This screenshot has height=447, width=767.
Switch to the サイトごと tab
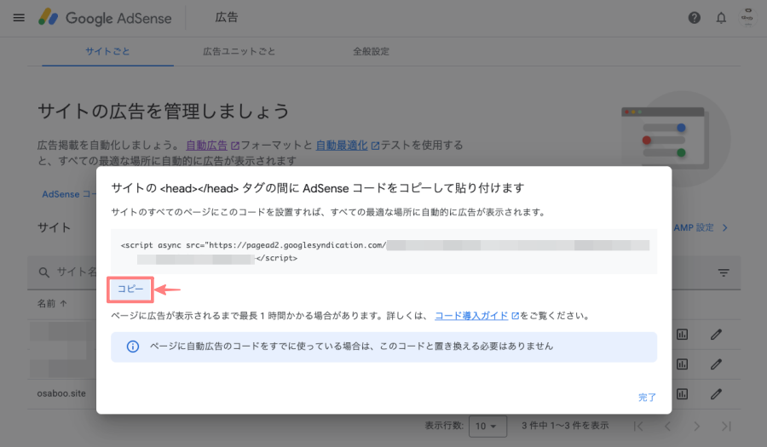pos(107,51)
